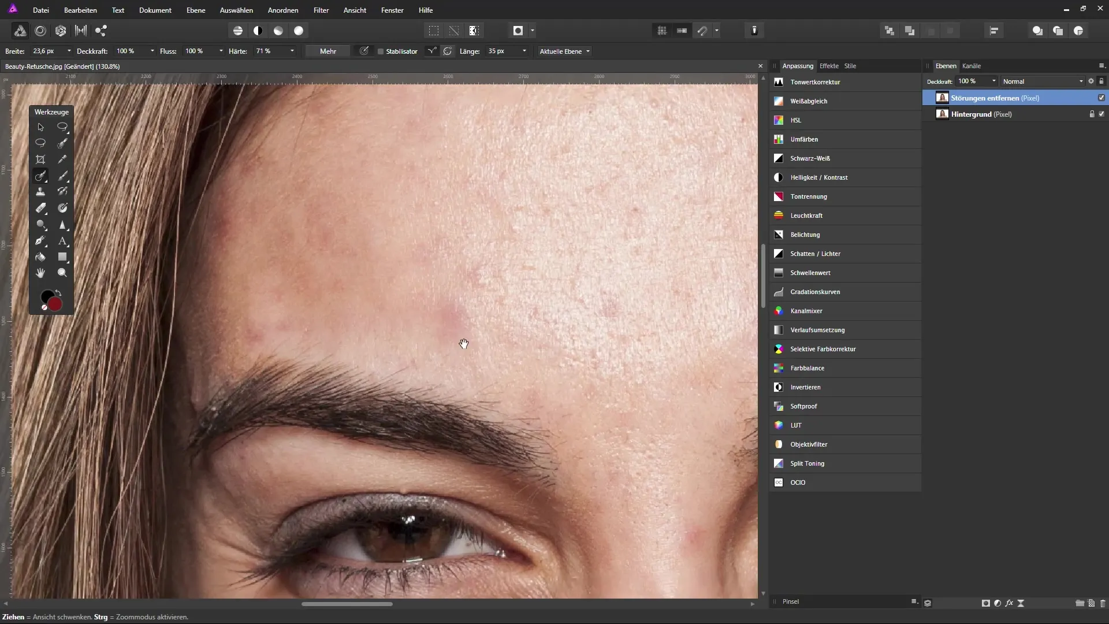Add HSL adjustment
Screen dimensions: 1109x624
[x=845, y=120]
